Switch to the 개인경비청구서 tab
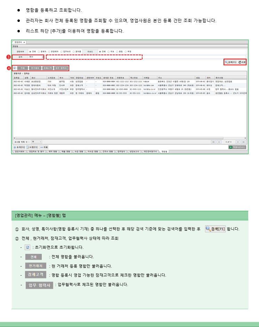The image size is (259, 327). [150, 152]
